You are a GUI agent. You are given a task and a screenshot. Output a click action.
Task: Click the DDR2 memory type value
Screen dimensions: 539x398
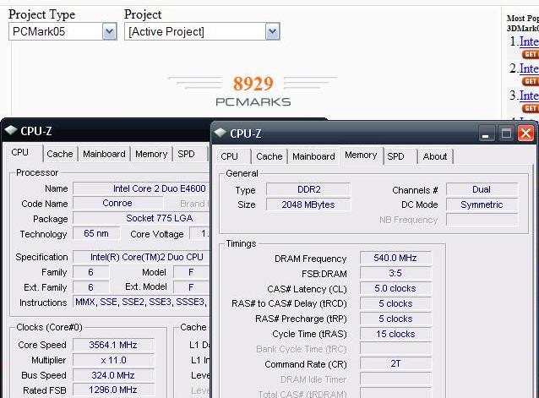tap(308, 190)
